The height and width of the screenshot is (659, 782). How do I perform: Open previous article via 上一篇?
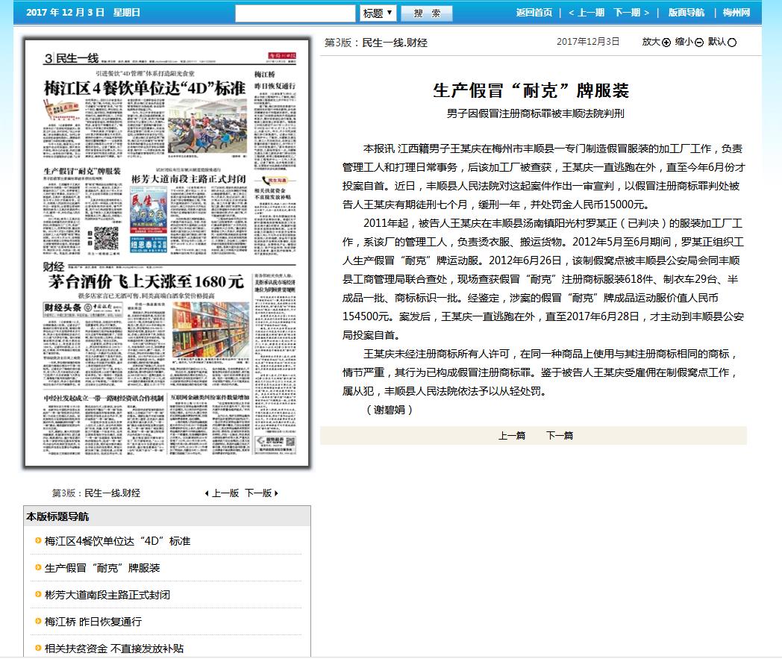(512, 436)
